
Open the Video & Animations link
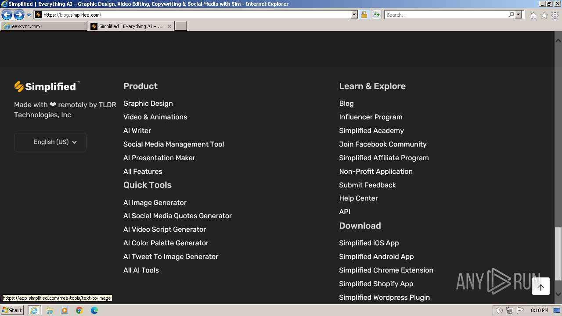155,117
